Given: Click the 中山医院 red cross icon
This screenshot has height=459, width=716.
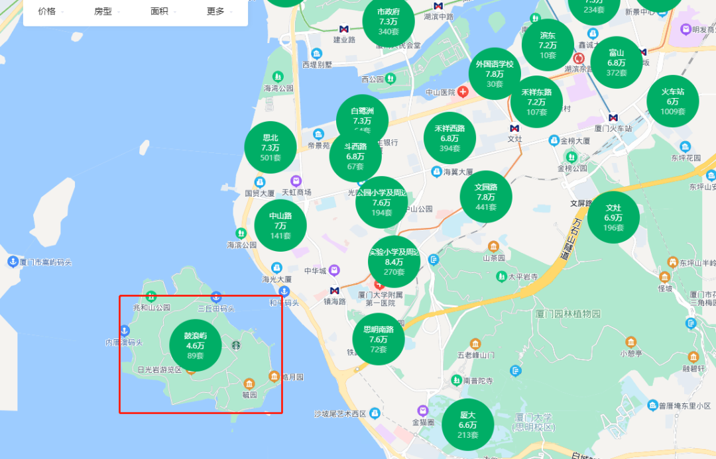Looking at the screenshot, I should tap(463, 91).
